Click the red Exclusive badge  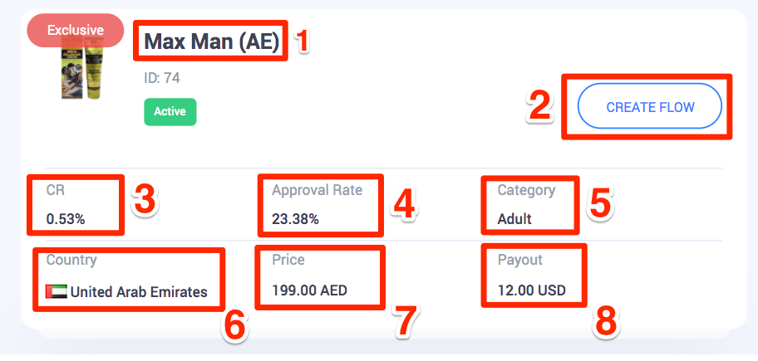pyautogui.click(x=75, y=31)
